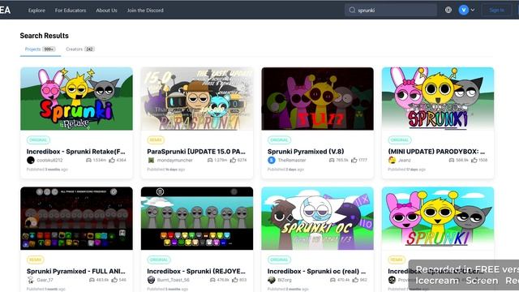The image size is (519, 292).
Task: Switch to the Creators tab
Action: (80, 49)
